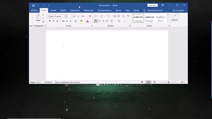Open the Disposición ribbon tab
212x119 pixels.
click(75, 10)
